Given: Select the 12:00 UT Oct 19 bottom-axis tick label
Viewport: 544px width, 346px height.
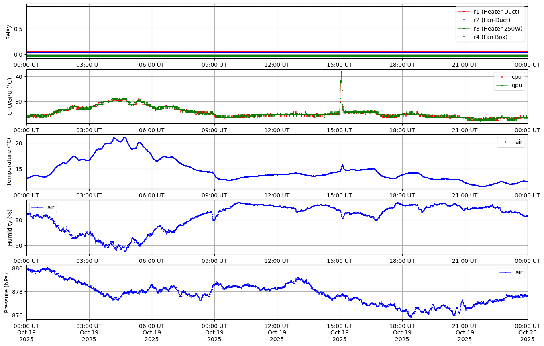Looking at the screenshot, I should pos(277,332).
